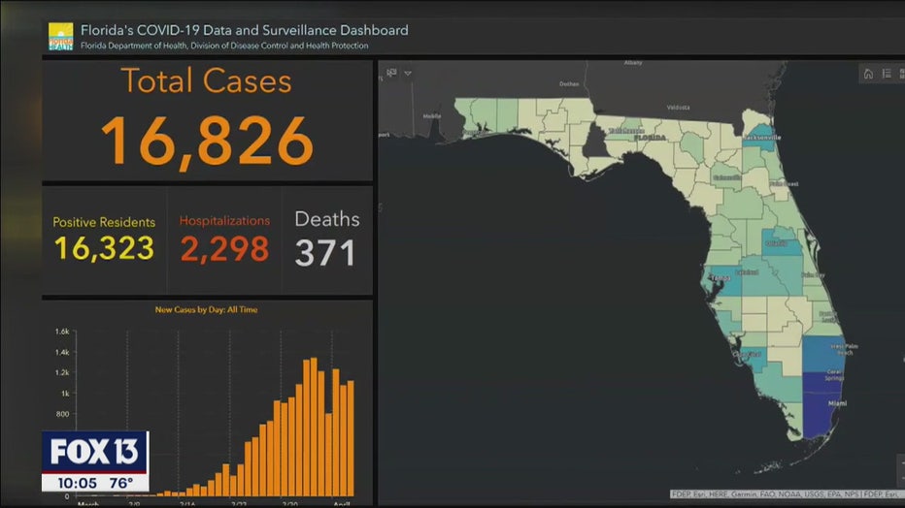Viewport: 905px width, 508px height.
Task: Click the dashboard title text
Action: click(x=244, y=30)
